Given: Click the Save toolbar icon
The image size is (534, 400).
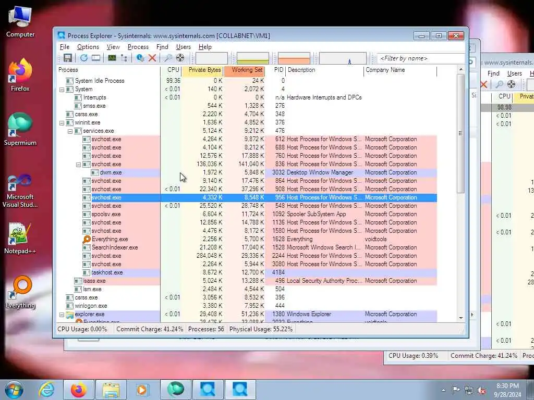Looking at the screenshot, I should pyautogui.click(x=67, y=58).
